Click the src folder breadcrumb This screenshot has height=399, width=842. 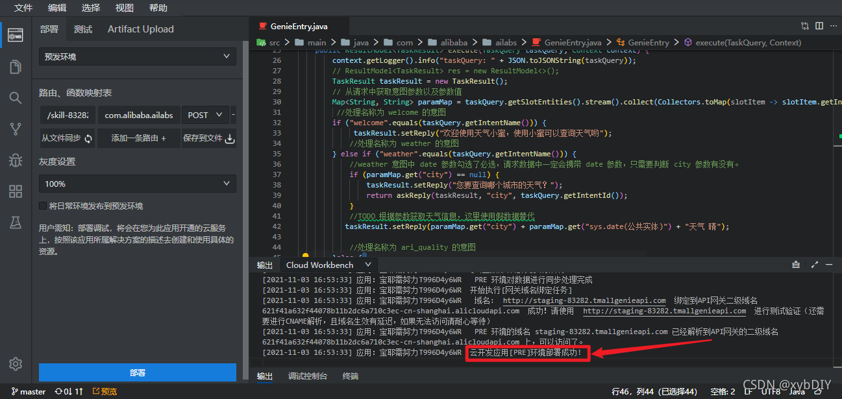pyautogui.click(x=269, y=42)
